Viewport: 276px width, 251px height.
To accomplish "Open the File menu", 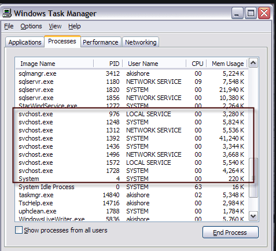I will (9, 26).
